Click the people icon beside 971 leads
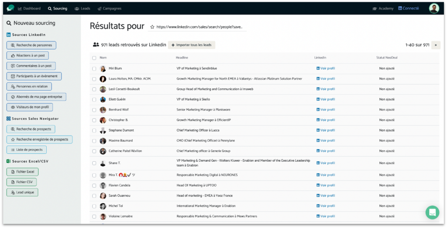Viewport: 447px width, 228px height. [96, 45]
